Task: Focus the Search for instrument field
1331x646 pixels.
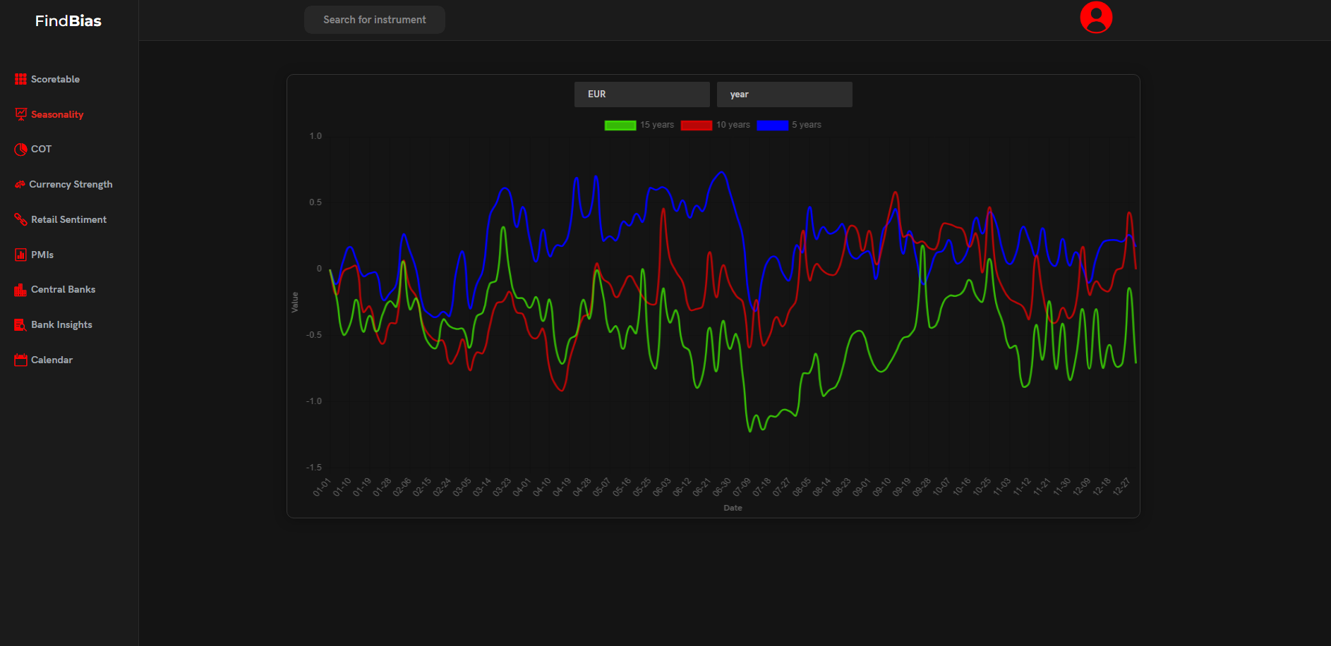Action: pyautogui.click(x=375, y=20)
